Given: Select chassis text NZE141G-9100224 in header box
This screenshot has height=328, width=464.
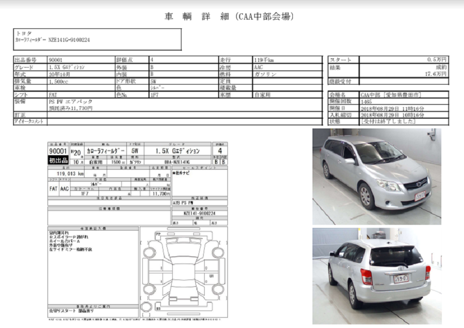Looking at the screenshot, I should point(69,40).
